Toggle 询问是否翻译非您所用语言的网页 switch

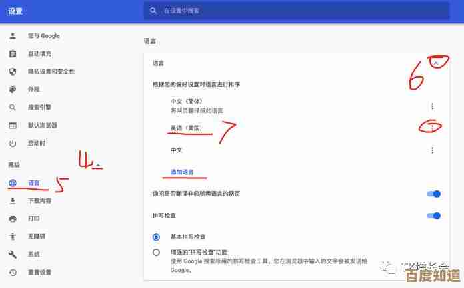433,194
